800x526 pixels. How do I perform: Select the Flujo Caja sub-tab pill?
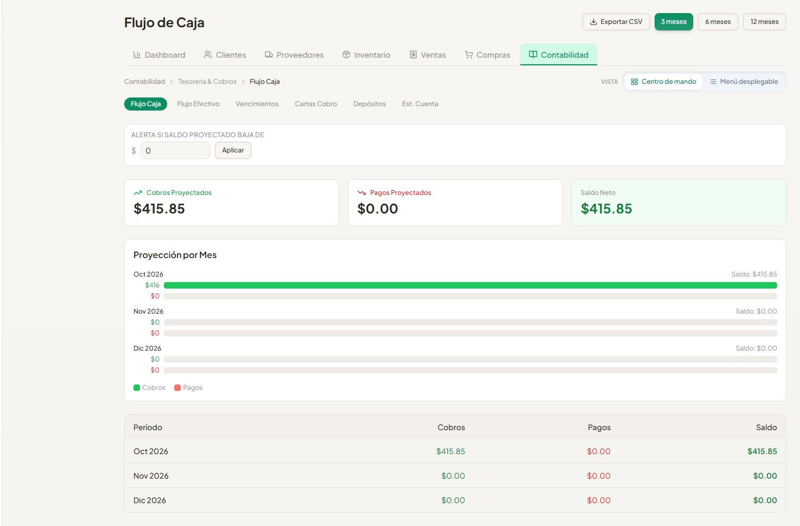(145, 104)
